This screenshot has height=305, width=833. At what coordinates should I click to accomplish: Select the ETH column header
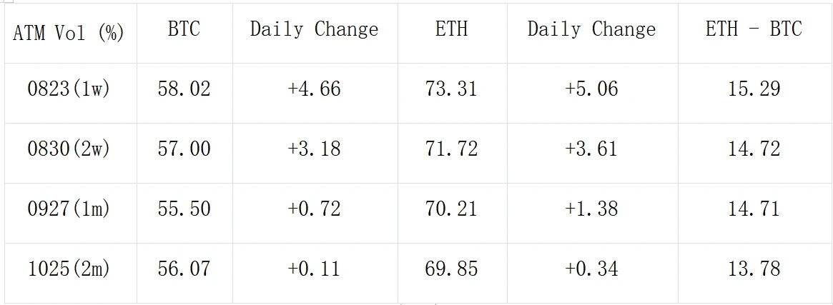pos(451,29)
